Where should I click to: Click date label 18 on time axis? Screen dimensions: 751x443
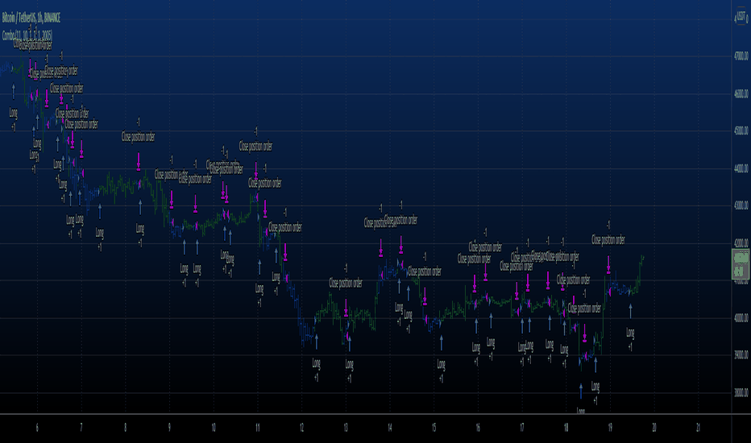coord(566,428)
